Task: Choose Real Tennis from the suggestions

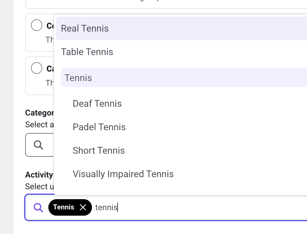Action: click(181, 28)
